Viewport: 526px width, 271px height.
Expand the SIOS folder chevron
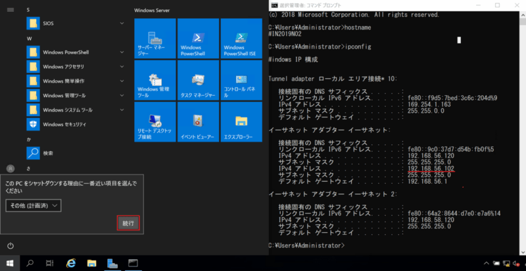(x=122, y=24)
